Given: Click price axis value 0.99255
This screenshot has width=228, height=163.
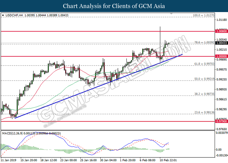Looking at the screenshot, I should [x=221, y=80].
